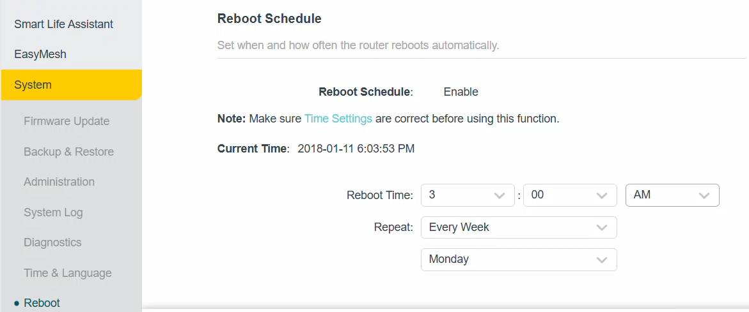Screen dimensions: 749x312
Task: Click the bullet dot beside Reboot
Action: pos(17,303)
